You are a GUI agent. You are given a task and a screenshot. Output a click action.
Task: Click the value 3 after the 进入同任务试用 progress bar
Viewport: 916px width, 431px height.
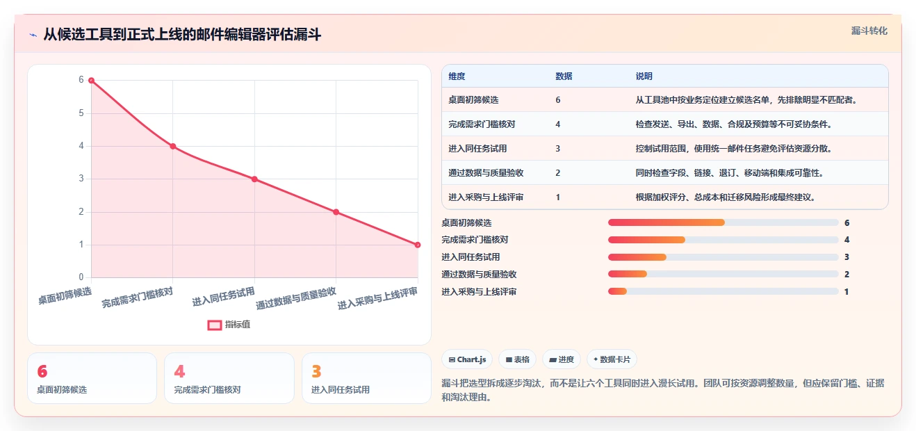847,257
